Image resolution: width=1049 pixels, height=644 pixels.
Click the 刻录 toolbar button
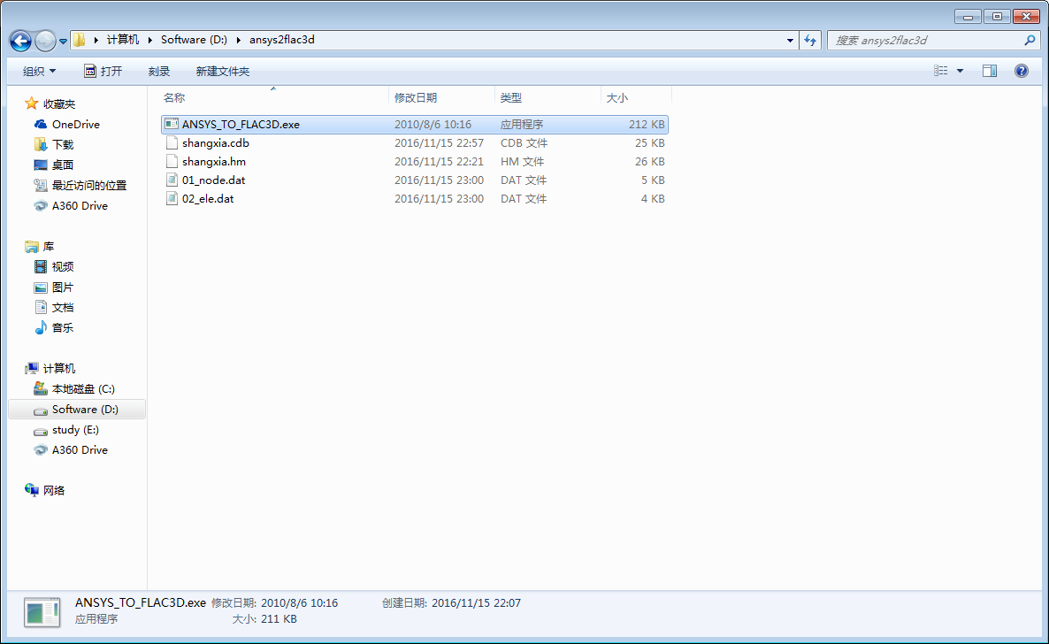(x=159, y=71)
